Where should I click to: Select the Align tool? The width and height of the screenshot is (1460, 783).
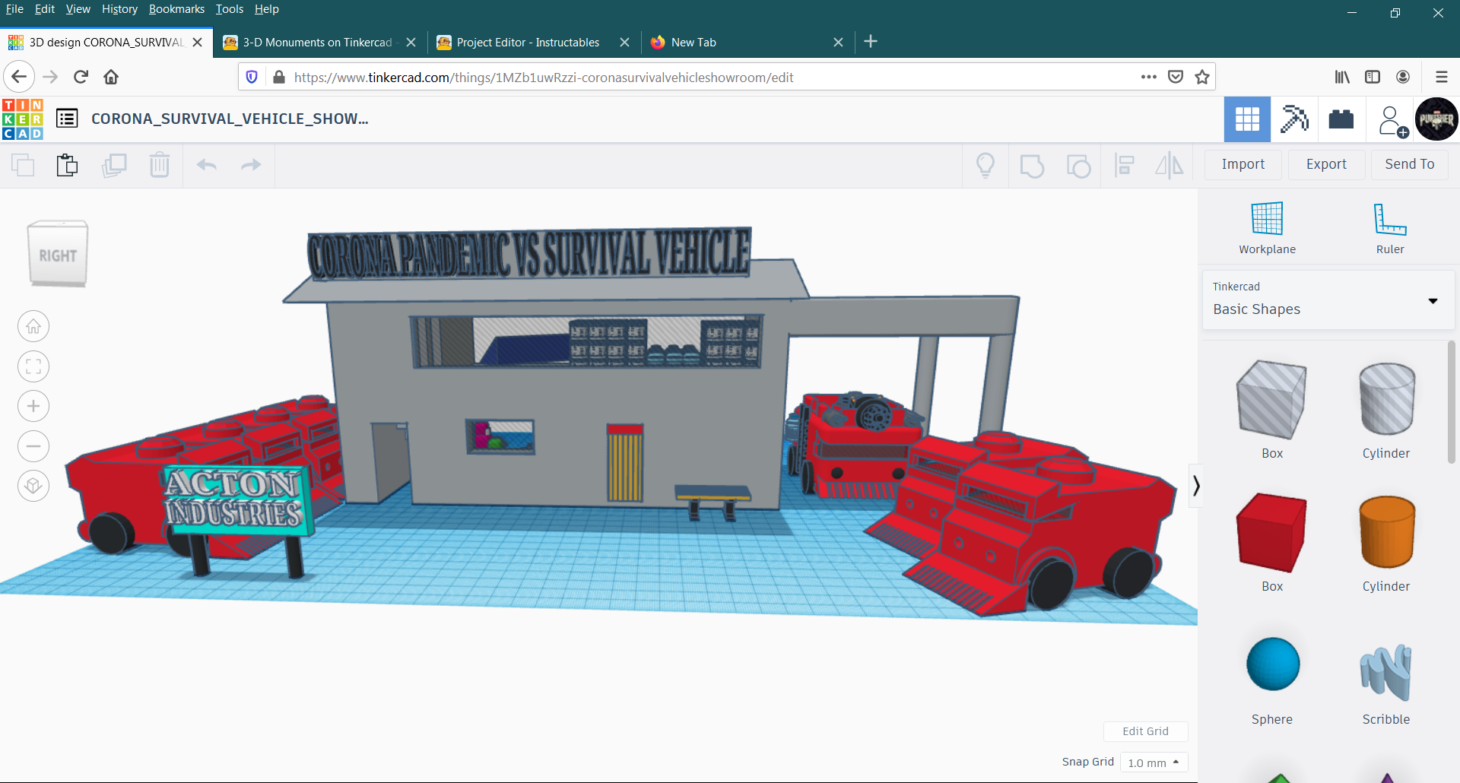[1125, 165]
